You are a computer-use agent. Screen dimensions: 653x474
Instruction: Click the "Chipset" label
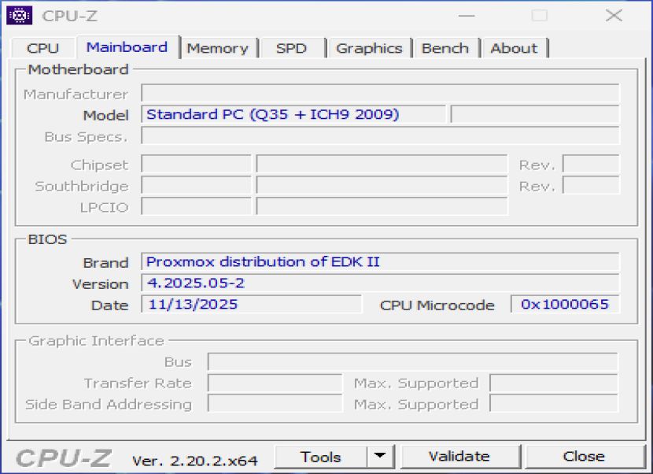coord(99,165)
